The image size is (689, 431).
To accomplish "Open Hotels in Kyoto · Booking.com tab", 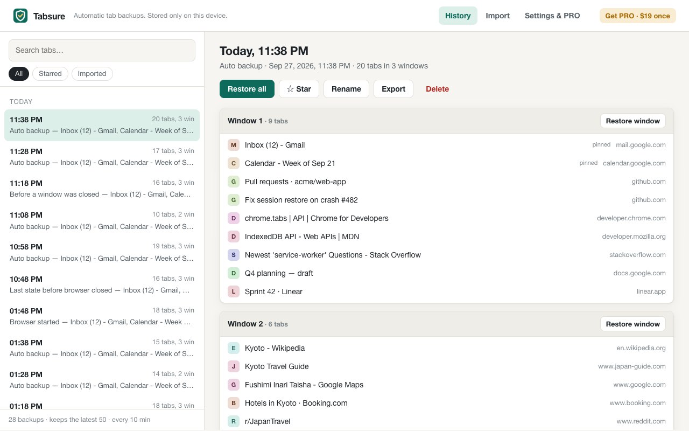I will [296, 403].
